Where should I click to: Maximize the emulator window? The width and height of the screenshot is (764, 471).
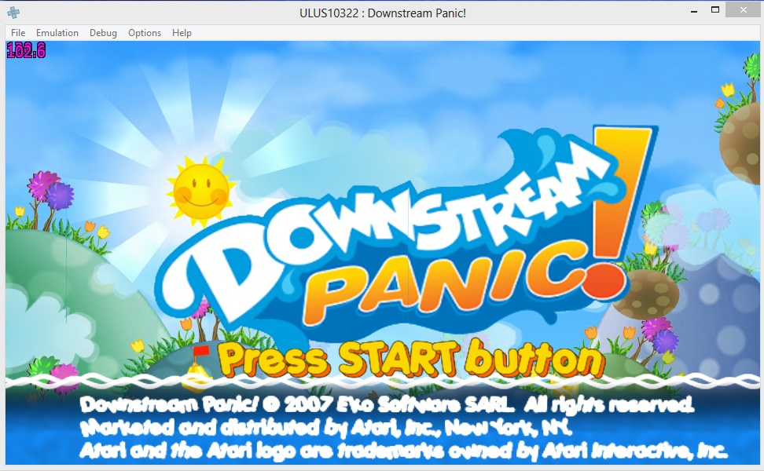715,10
